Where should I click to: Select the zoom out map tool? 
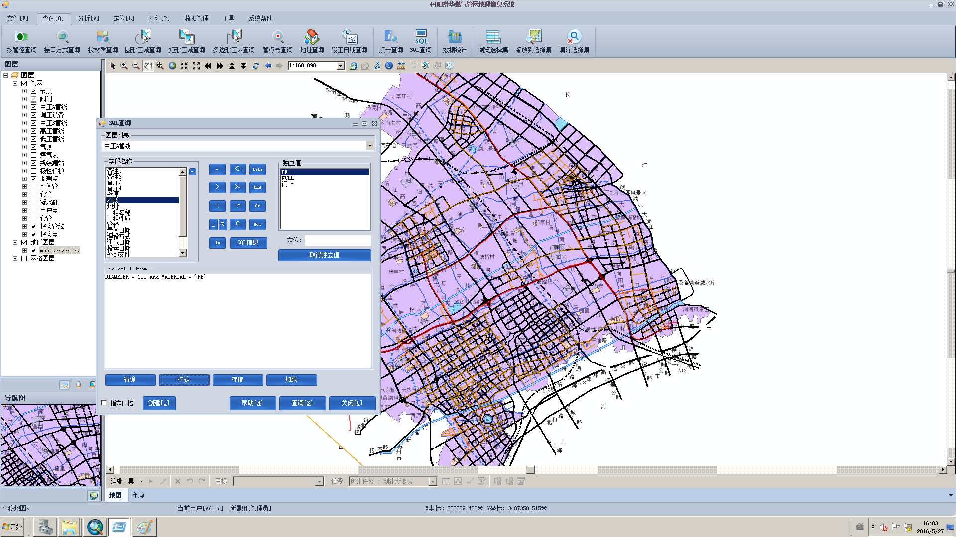coord(136,66)
